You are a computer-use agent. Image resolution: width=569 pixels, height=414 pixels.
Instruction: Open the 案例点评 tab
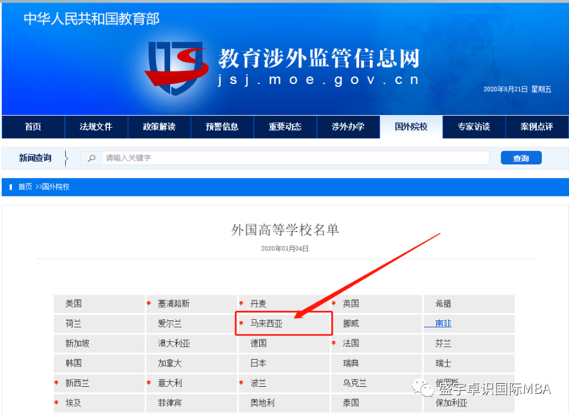click(x=537, y=126)
